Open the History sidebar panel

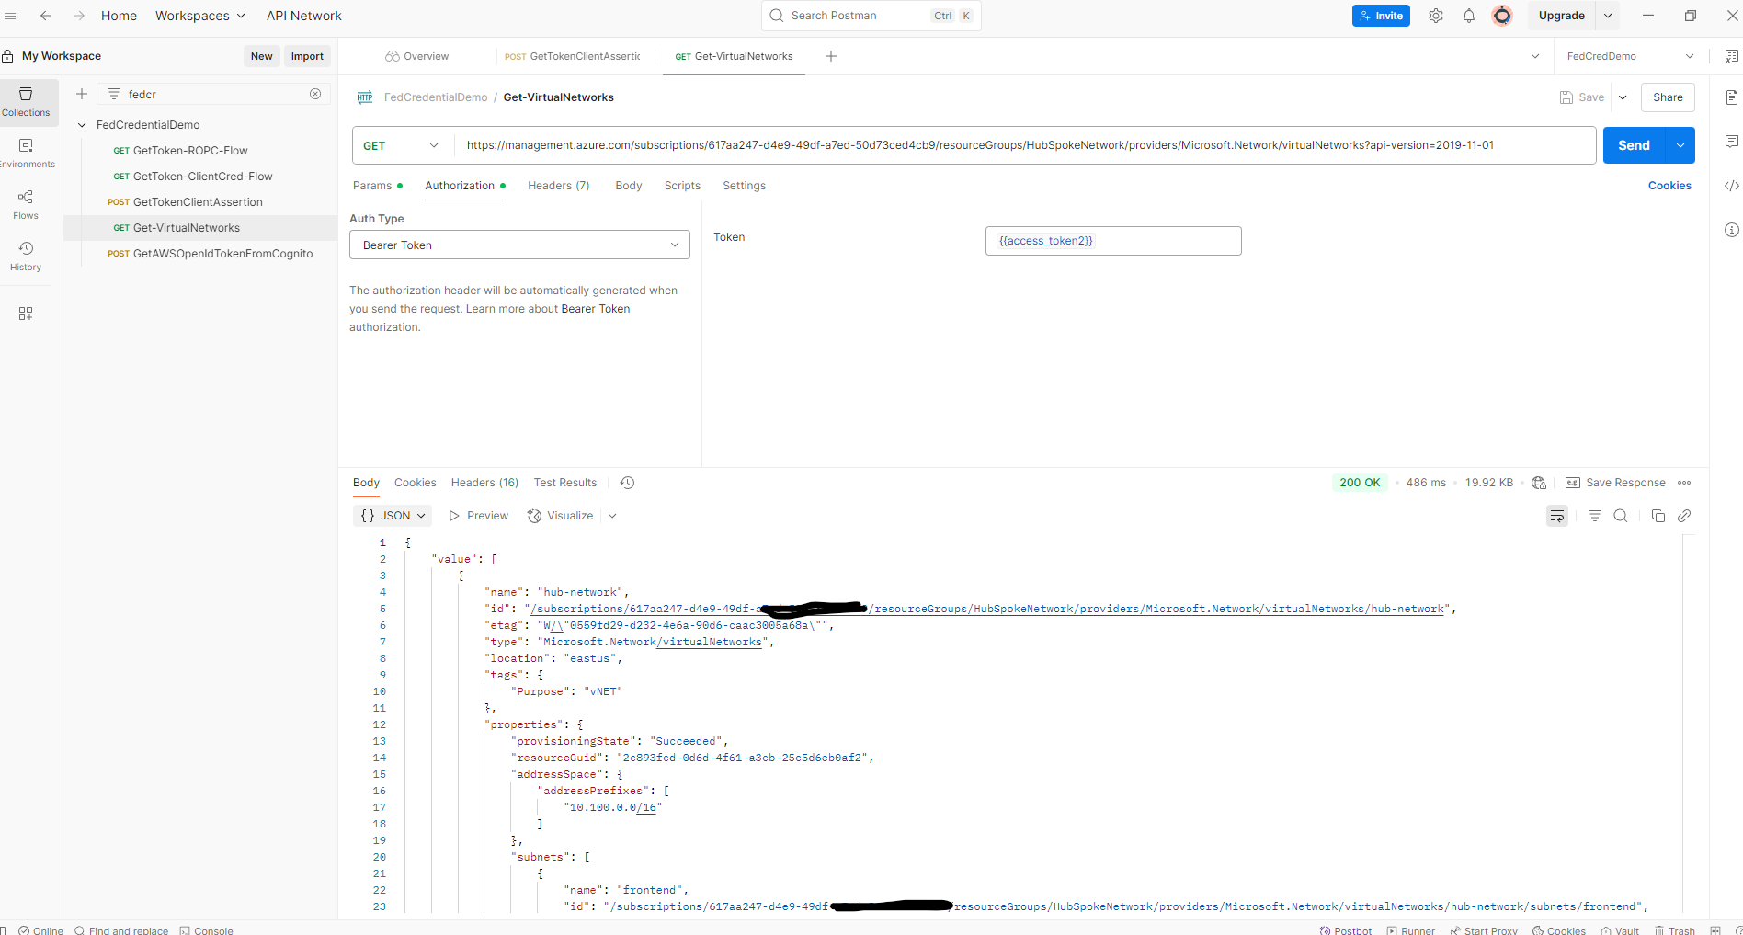(26, 256)
